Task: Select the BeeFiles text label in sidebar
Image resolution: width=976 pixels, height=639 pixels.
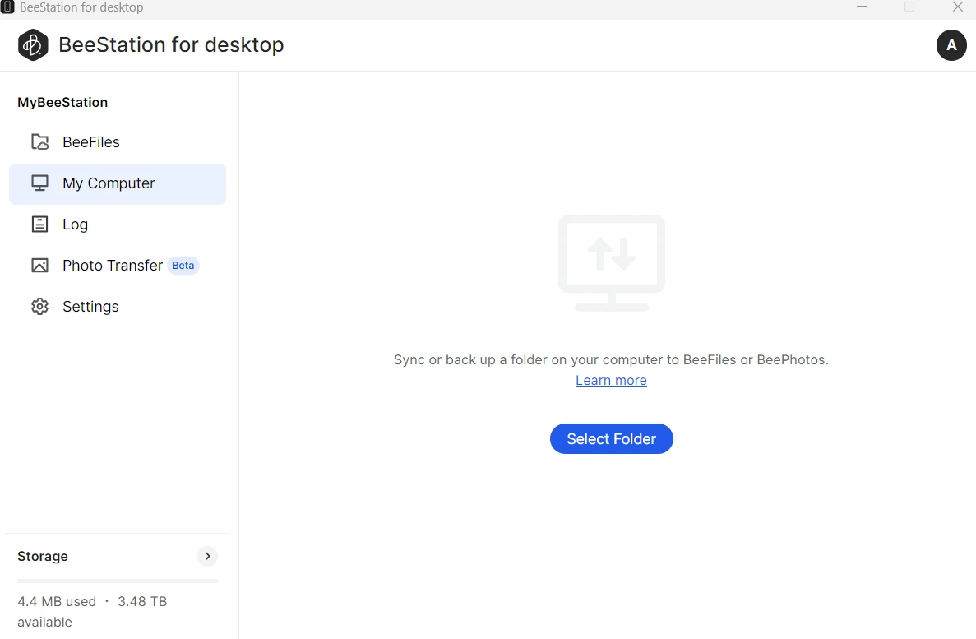Action: pyautogui.click(x=91, y=142)
